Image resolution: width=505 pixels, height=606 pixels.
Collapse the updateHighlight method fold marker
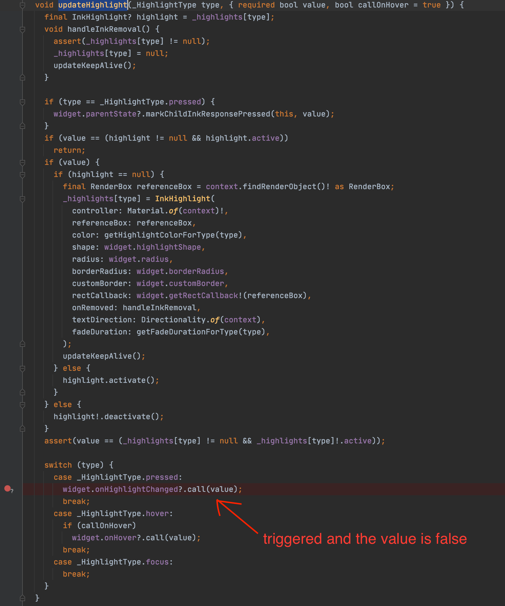pos(22,5)
